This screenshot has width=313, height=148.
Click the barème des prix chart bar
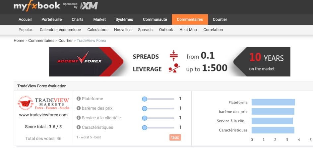pos(273,111)
